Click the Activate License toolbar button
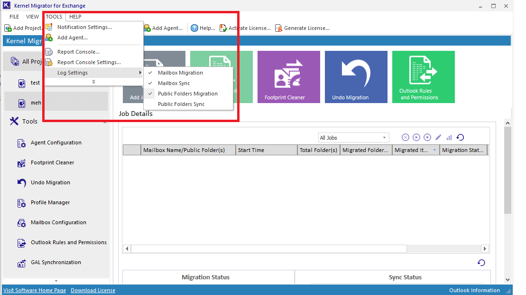 point(245,28)
